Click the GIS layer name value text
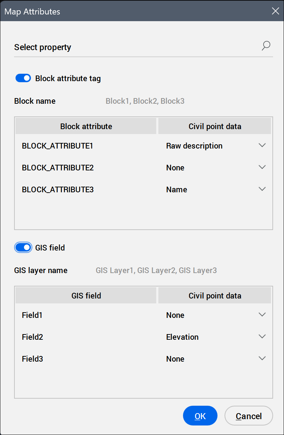Viewport: 284px width, 435px height. [156, 271]
